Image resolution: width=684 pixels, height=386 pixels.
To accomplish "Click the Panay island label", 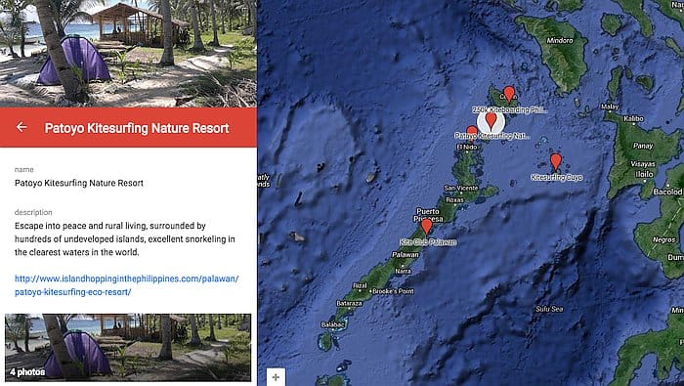I will coord(643,146).
